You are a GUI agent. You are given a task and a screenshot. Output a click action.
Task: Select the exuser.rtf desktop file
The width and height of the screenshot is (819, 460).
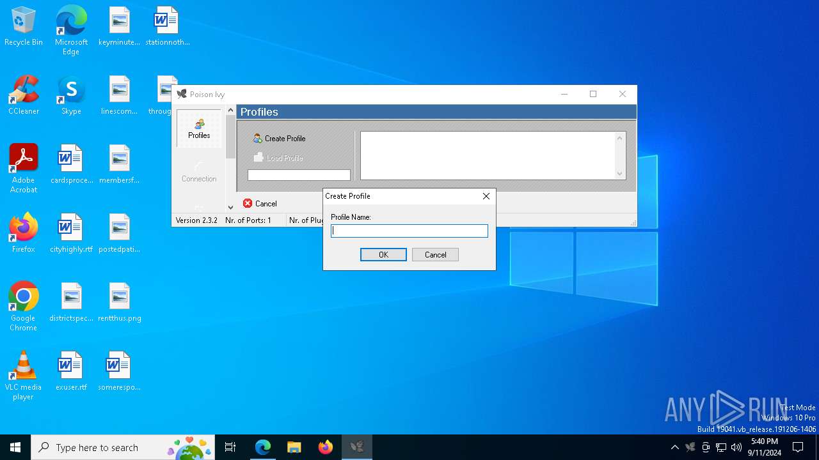[71, 372]
